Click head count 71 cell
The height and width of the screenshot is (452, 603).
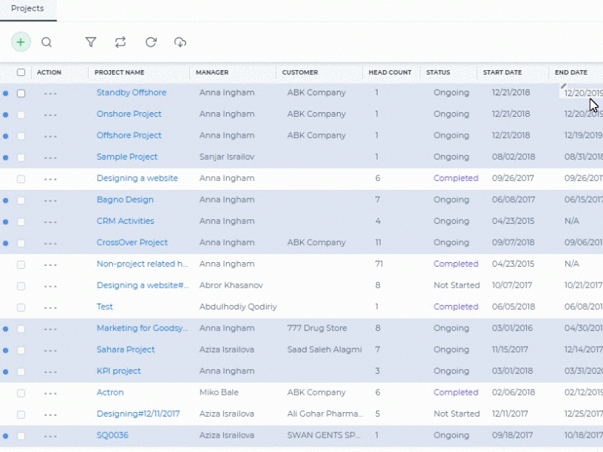point(379,264)
